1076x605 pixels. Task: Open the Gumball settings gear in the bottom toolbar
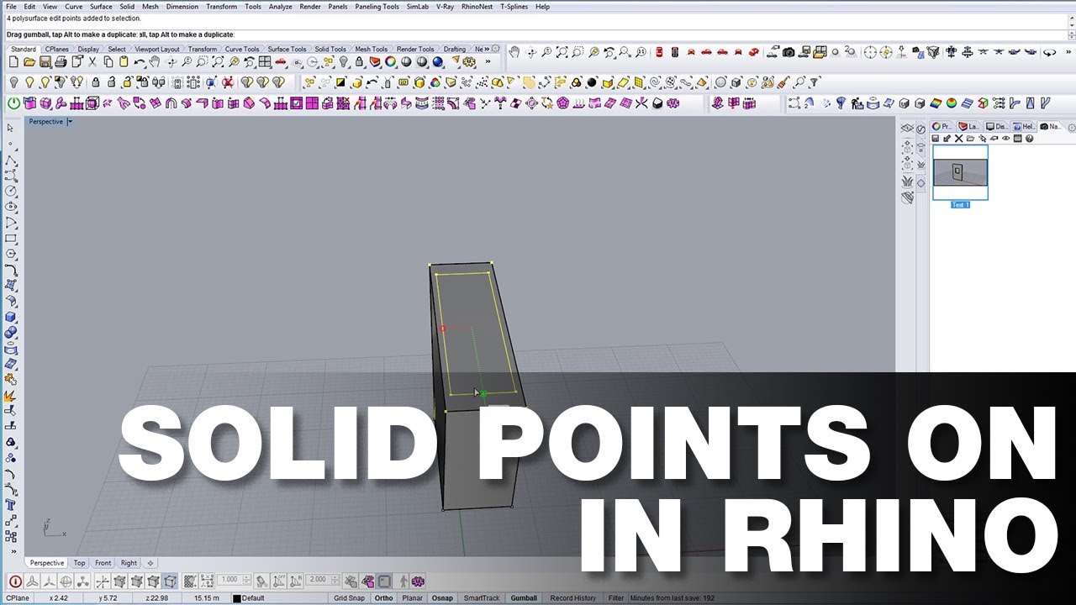coord(418,581)
